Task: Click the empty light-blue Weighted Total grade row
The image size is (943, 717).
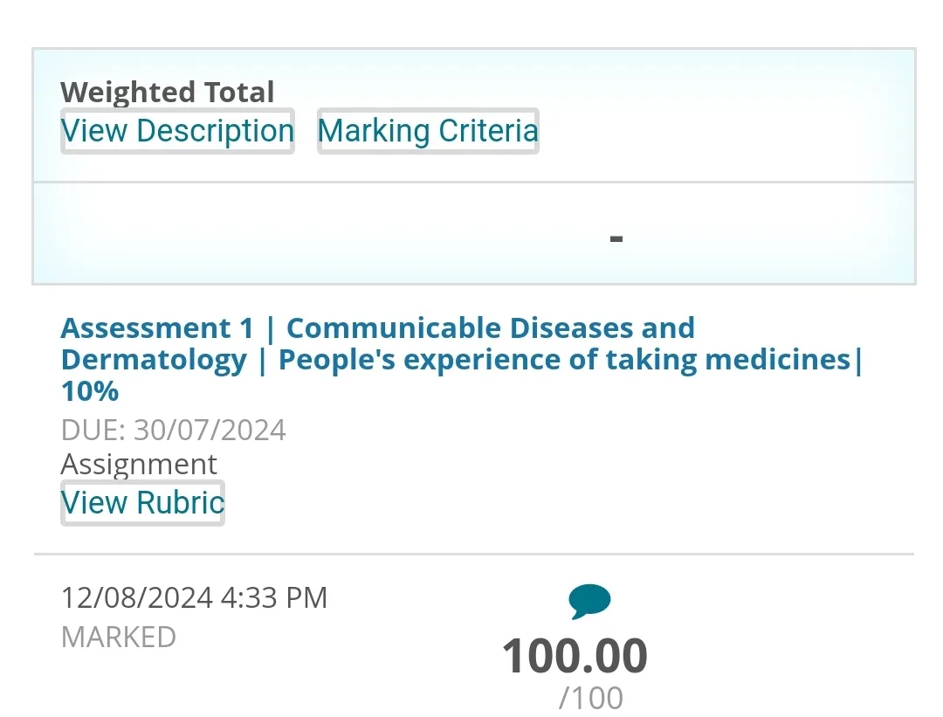Action: (x=306, y=234)
